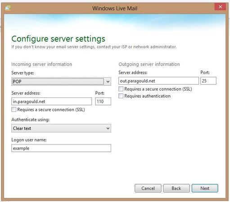Select the Logon user name field

[61, 148]
